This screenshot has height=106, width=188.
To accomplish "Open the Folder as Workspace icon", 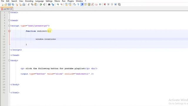I will pyautogui.click(x=96, y=4).
